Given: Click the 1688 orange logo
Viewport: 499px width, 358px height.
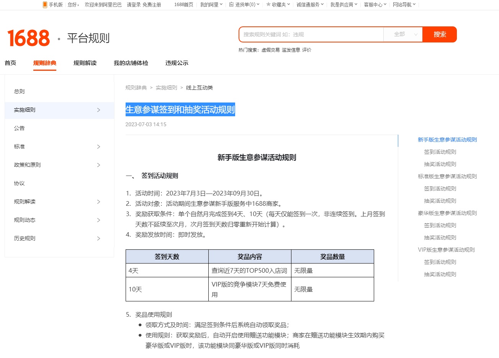Looking at the screenshot, I should [29, 38].
